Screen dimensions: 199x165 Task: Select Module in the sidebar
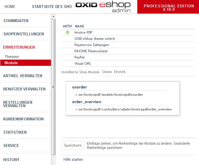click(11, 63)
